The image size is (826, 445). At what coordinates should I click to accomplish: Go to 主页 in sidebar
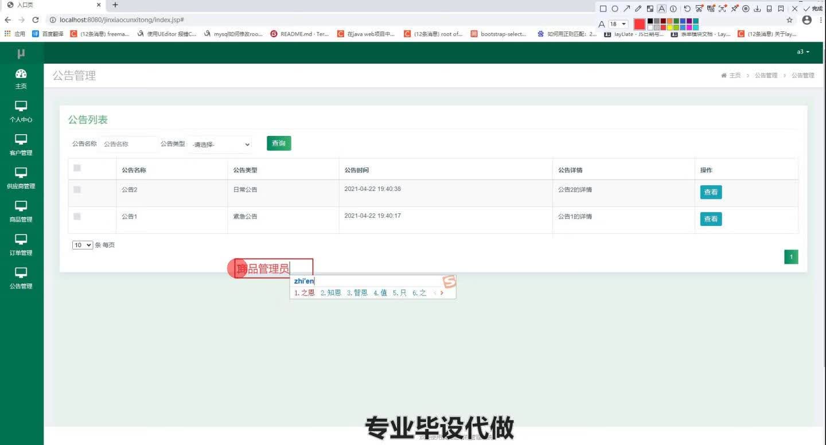[x=21, y=79]
